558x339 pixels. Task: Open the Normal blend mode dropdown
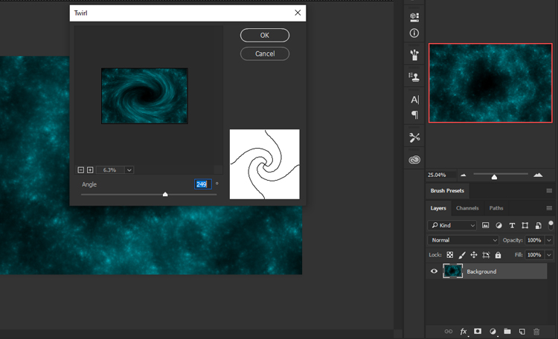[x=463, y=240]
